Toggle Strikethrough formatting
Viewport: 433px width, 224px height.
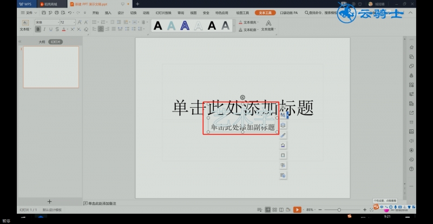click(x=57, y=29)
